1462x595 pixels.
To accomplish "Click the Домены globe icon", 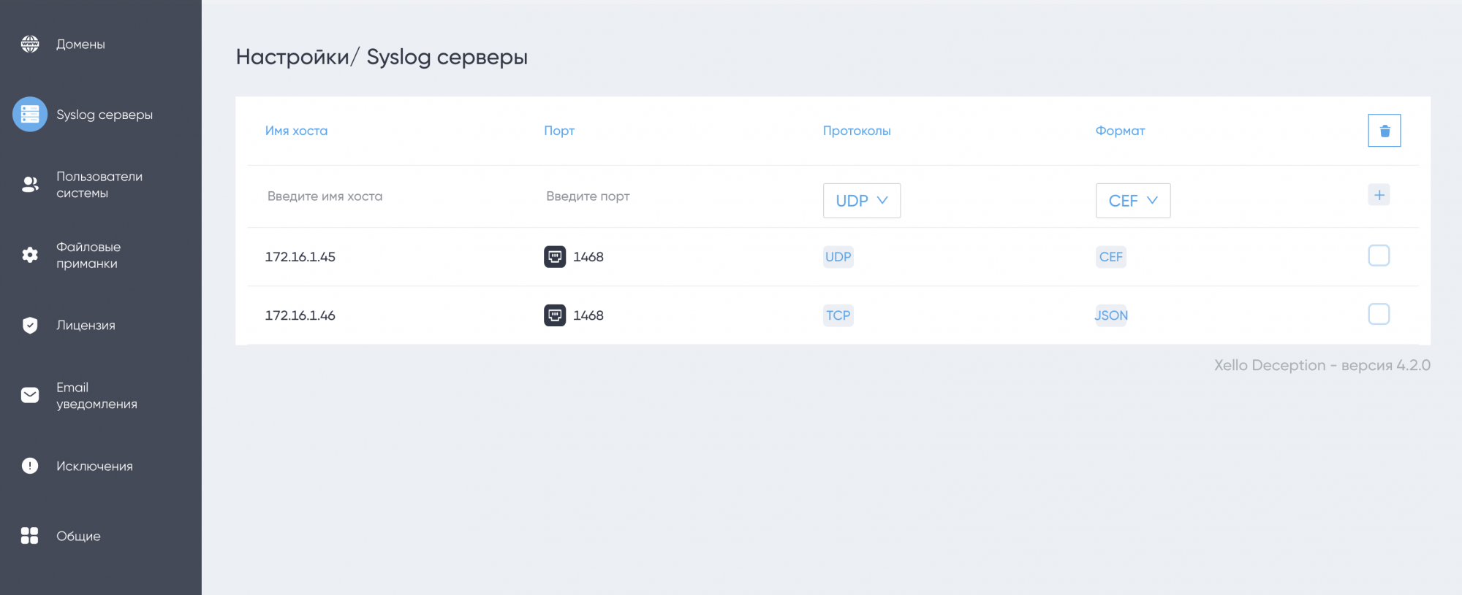I will pos(30,44).
